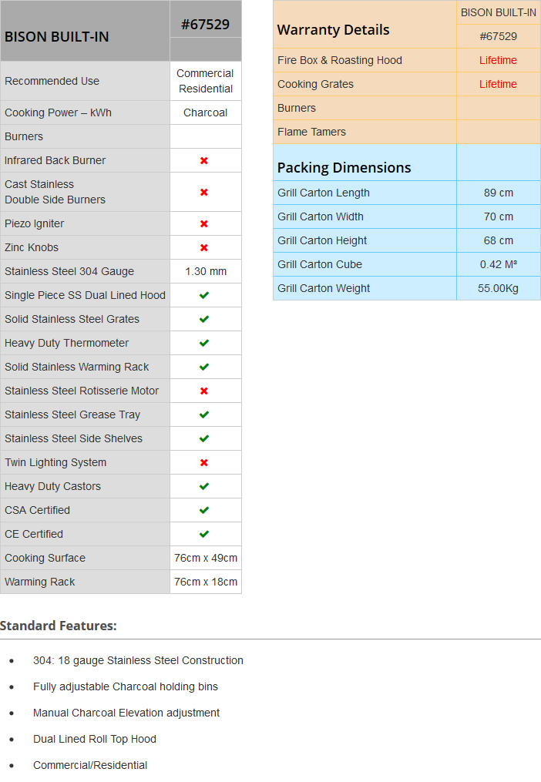Click the red cross for Cast Stainless Double Side Burners
Viewport: 541px width, 782px height.
tap(203, 192)
